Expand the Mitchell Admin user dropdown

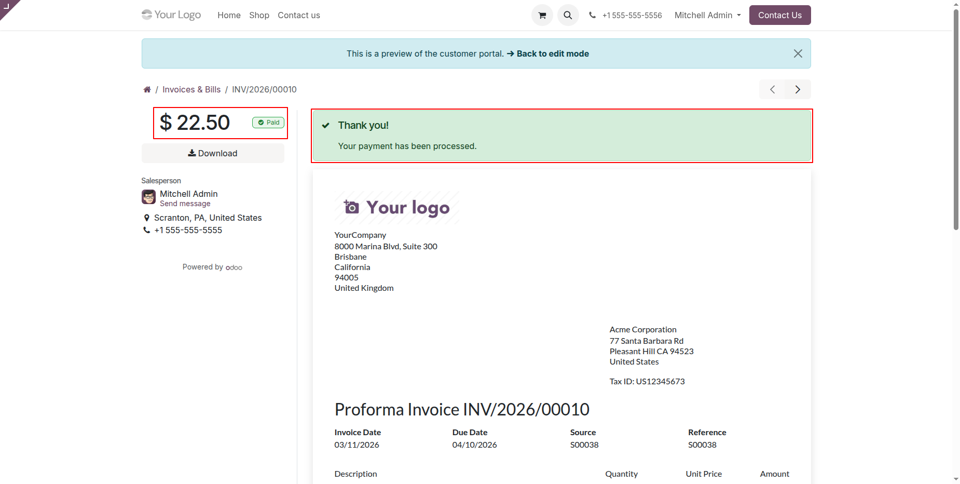pyautogui.click(x=707, y=16)
